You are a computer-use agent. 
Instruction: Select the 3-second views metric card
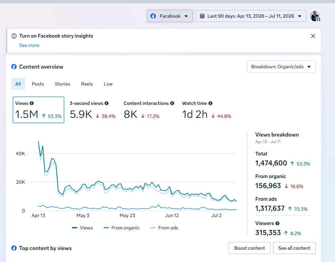tap(93, 110)
